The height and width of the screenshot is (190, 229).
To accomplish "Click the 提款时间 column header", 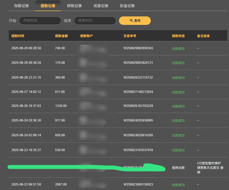I will pyautogui.click(x=18, y=36).
